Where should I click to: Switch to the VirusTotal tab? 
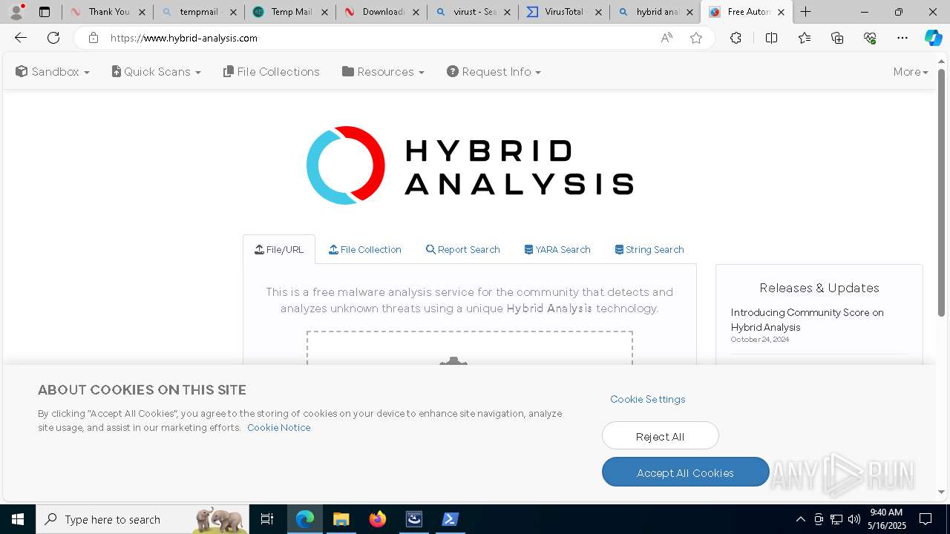[x=564, y=12]
